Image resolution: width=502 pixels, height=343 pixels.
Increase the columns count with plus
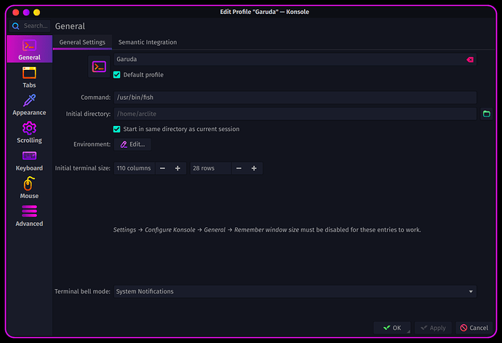click(x=178, y=168)
